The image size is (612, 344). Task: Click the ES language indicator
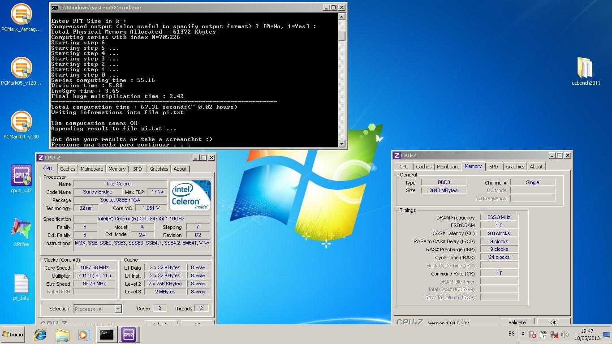[x=512, y=334]
